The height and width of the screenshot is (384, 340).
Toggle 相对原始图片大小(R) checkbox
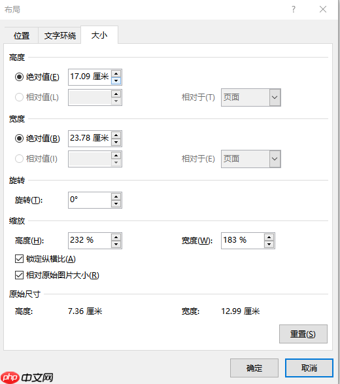(x=19, y=275)
